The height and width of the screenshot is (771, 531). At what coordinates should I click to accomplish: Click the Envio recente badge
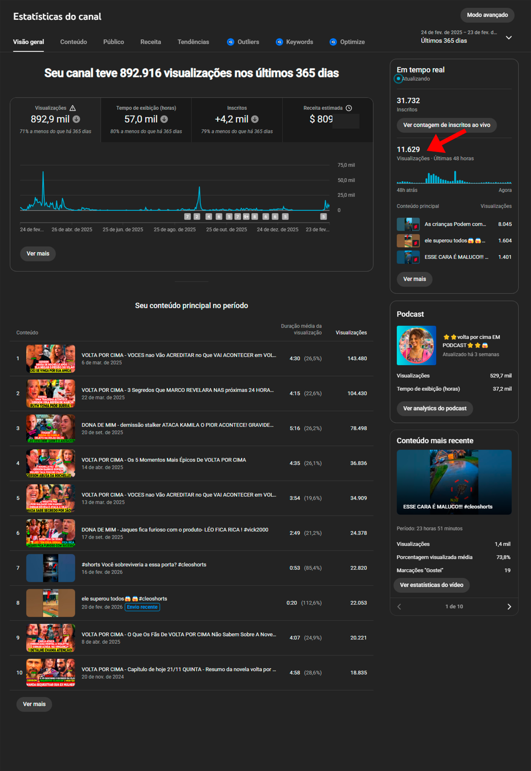coord(142,607)
